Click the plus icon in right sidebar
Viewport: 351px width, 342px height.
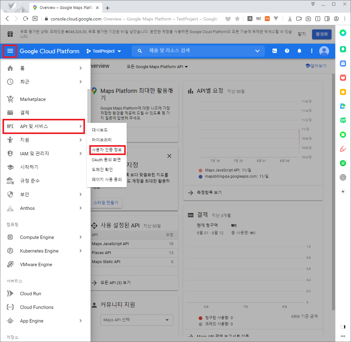(x=343, y=192)
